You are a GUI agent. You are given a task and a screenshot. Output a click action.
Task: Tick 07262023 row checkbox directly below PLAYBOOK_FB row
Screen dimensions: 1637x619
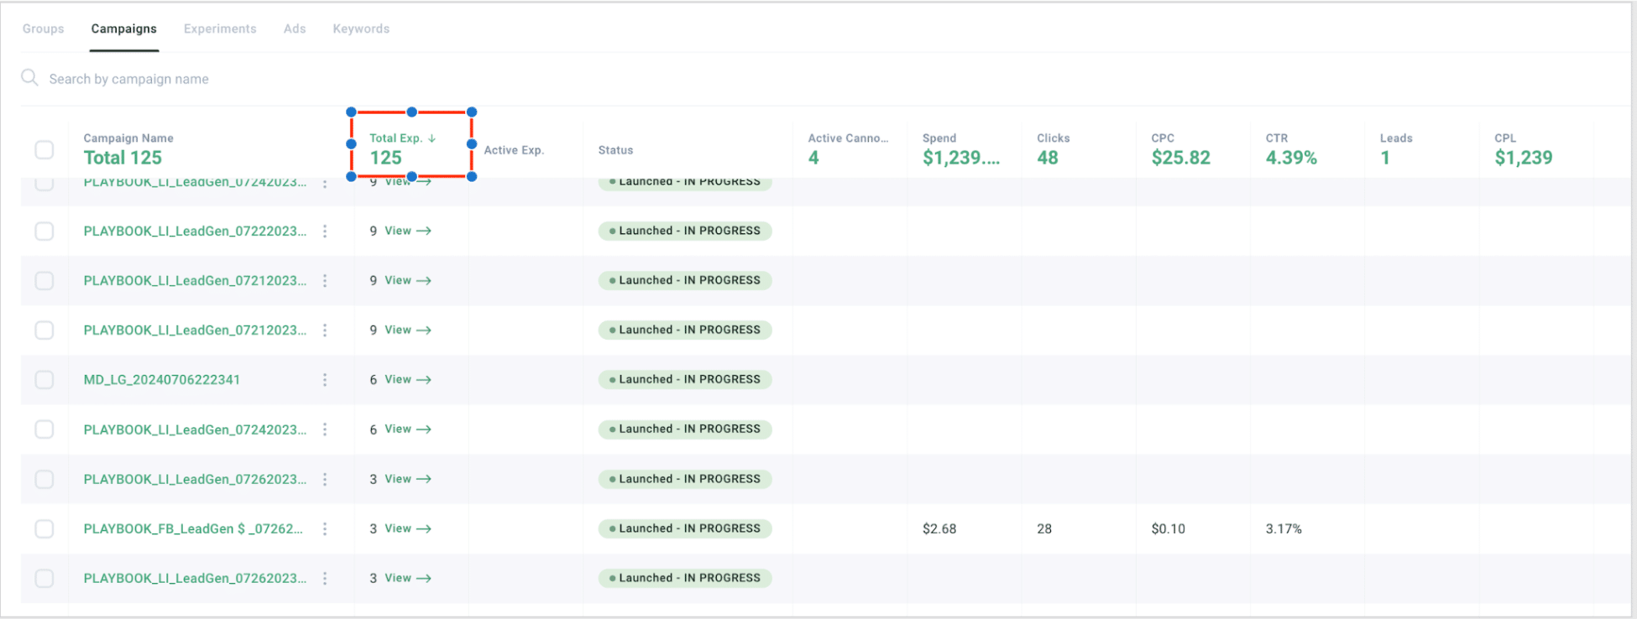click(44, 579)
